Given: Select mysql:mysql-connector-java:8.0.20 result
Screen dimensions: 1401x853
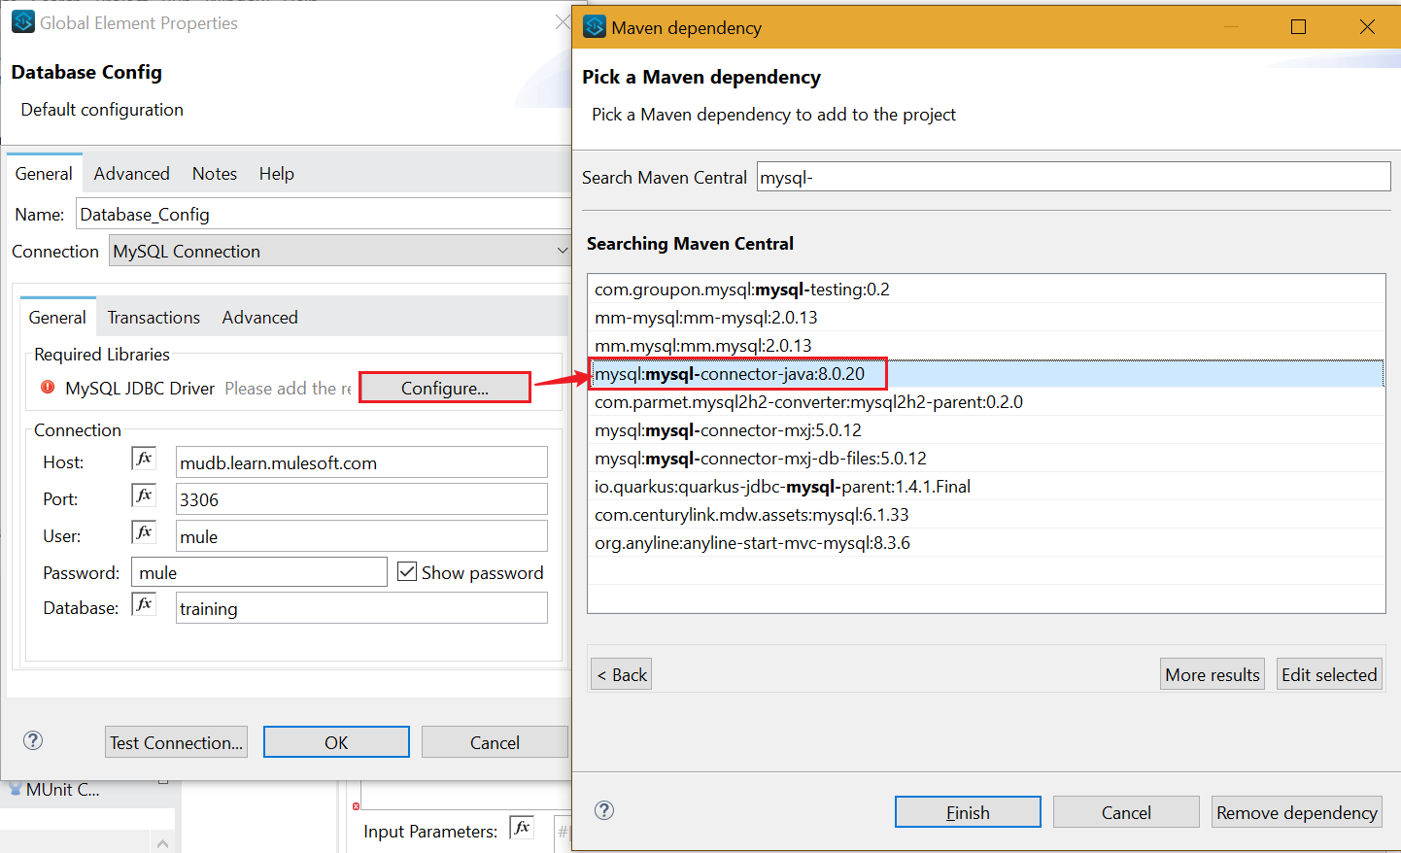Looking at the screenshot, I should [987, 374].
